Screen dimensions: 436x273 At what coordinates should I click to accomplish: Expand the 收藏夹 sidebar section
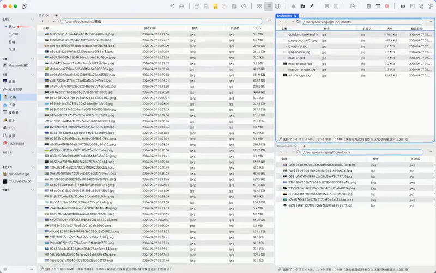click(33, 190)
